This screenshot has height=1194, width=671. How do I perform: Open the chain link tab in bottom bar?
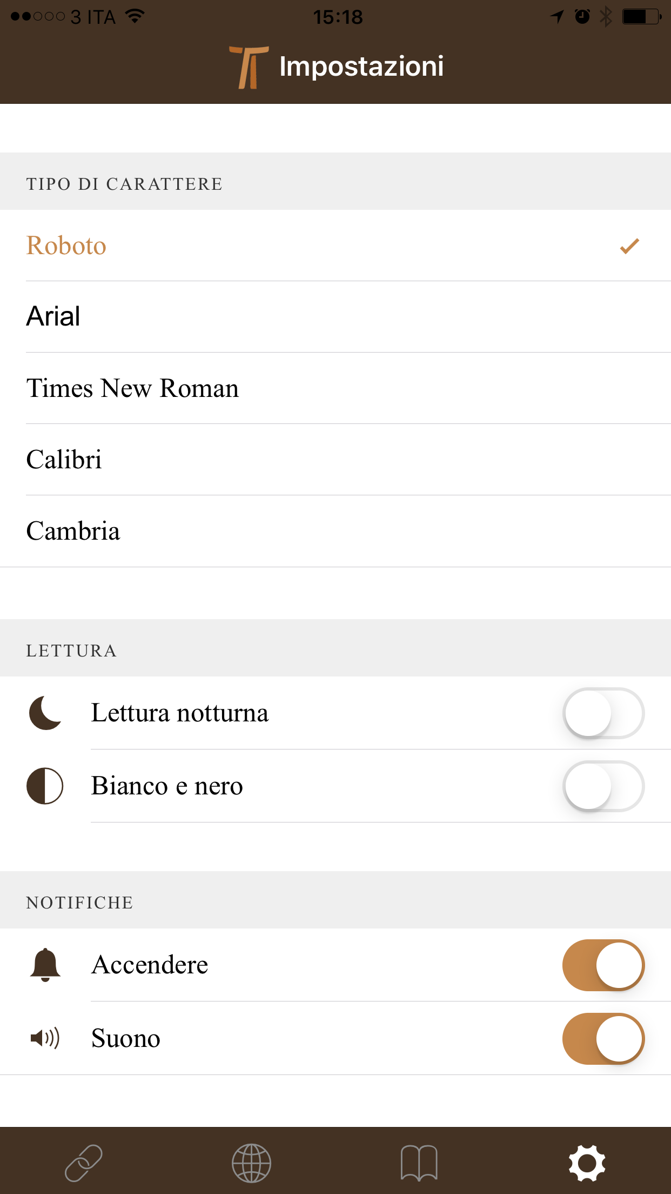(x=84, y=1162)
